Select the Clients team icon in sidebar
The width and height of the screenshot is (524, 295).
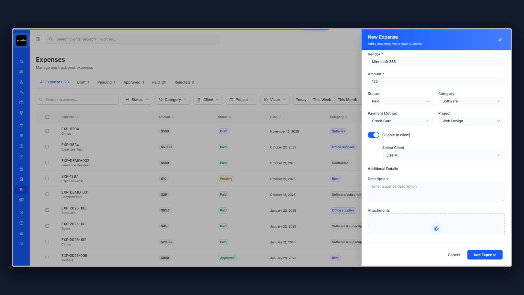[21, 71]
